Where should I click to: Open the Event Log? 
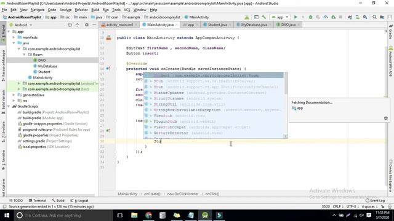(x=375, y=201)
